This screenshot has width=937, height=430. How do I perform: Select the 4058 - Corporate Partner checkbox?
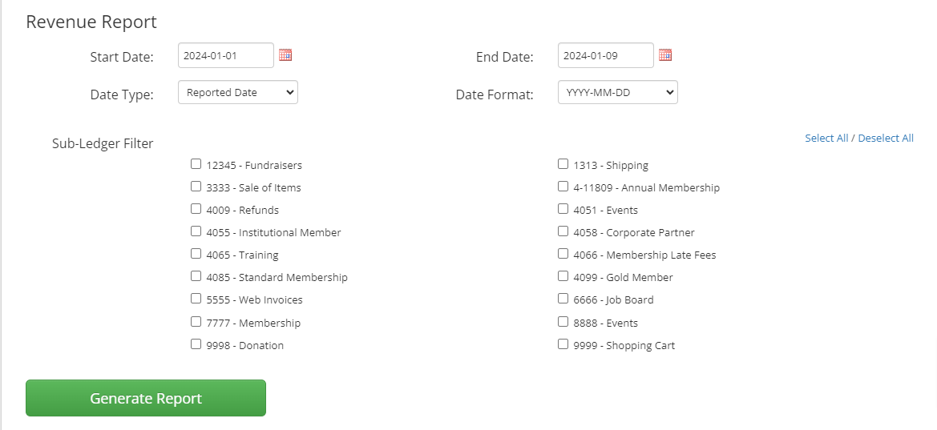[x=563, y=231]
